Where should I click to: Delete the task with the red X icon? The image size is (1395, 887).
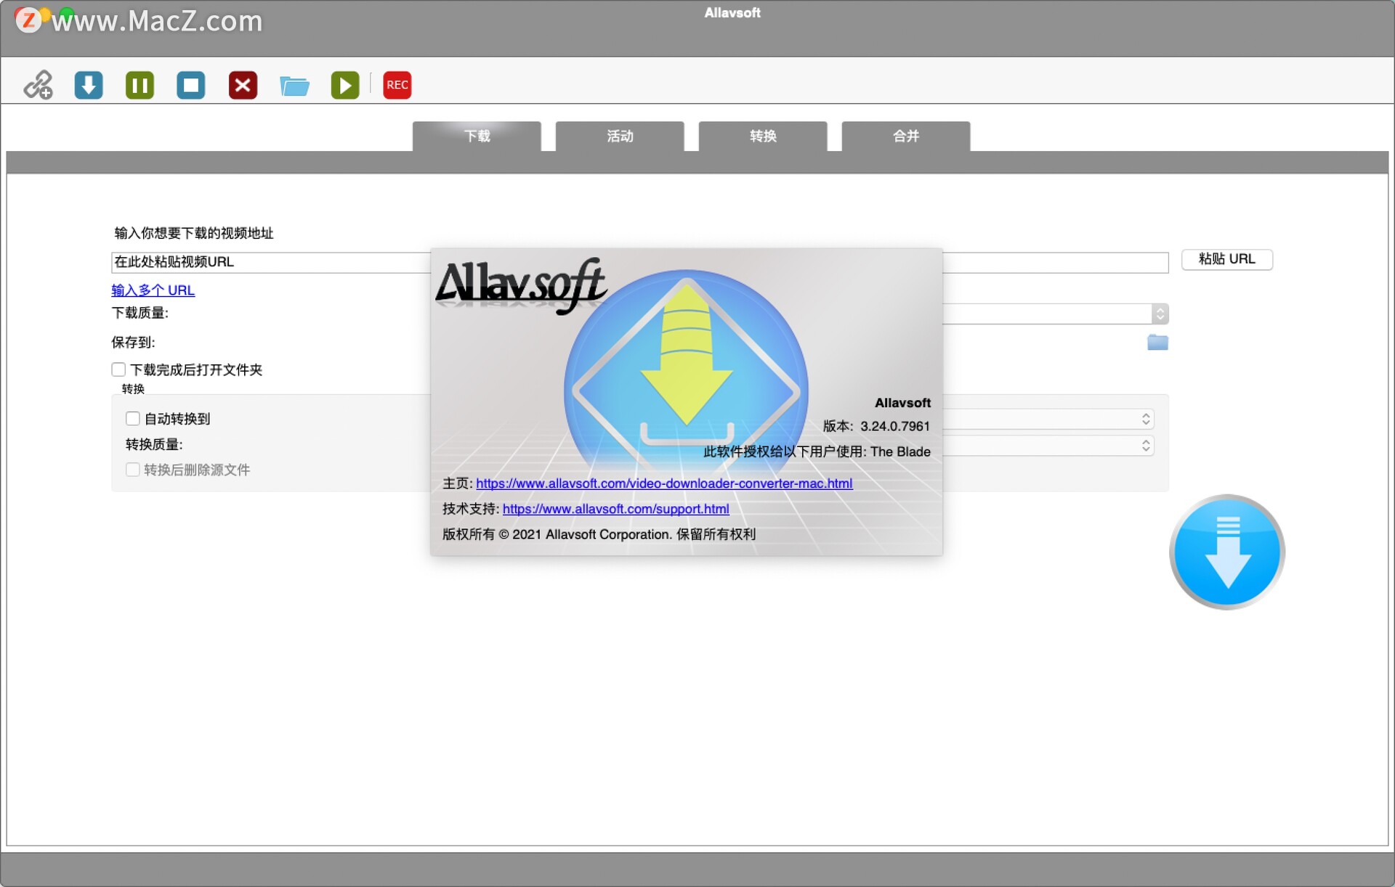click(243, 85)
